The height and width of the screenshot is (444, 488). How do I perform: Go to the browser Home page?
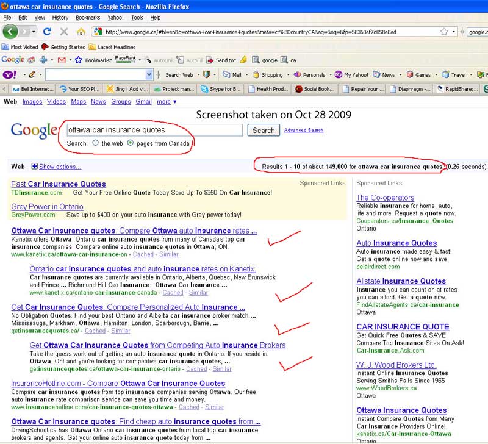[x=81, y=31]
